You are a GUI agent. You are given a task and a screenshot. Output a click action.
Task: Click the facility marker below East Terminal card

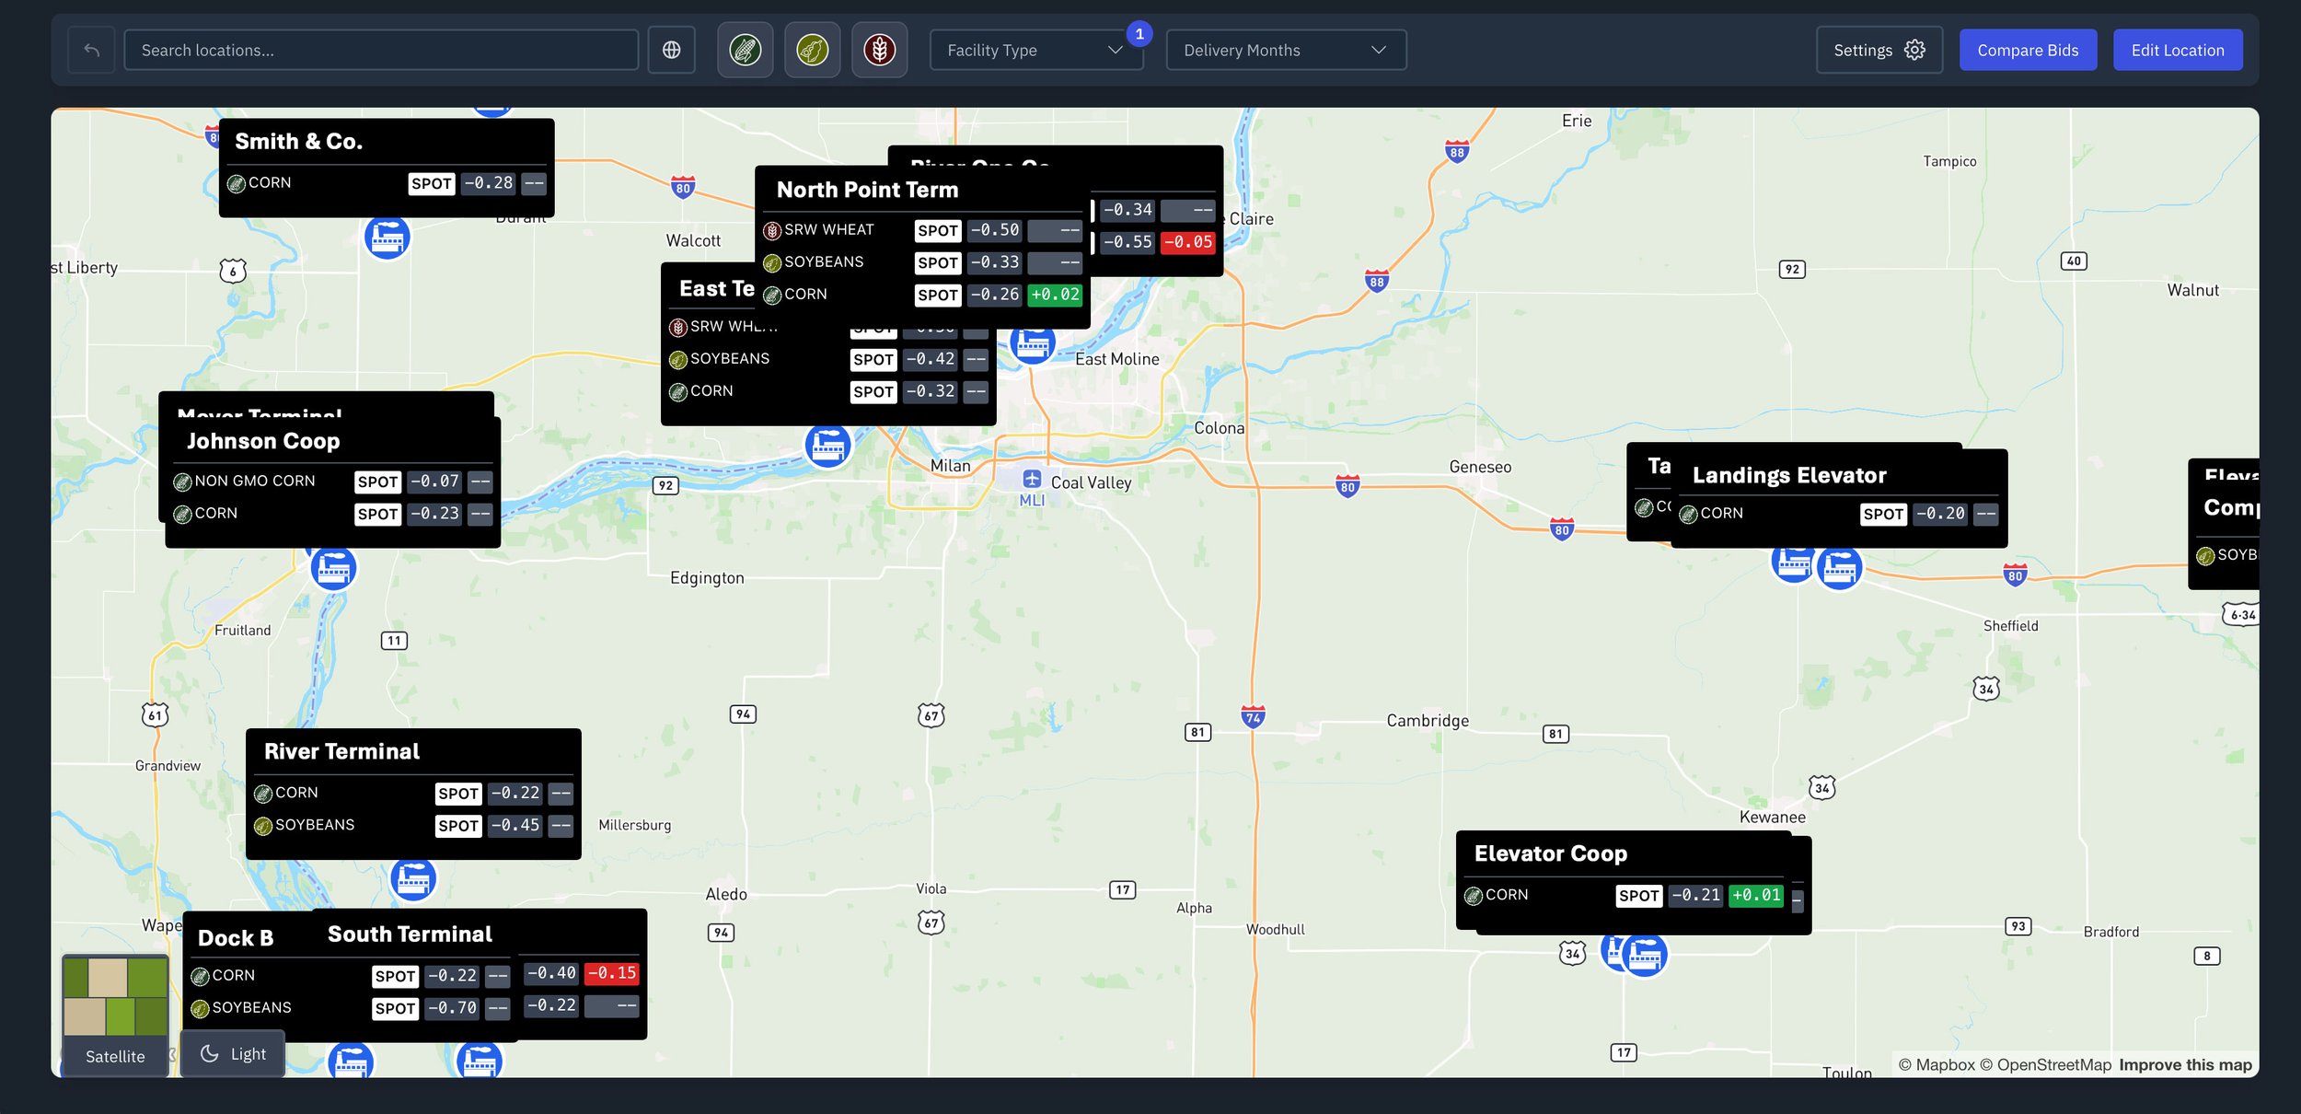828,445
